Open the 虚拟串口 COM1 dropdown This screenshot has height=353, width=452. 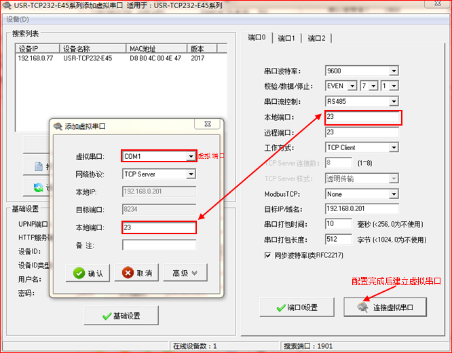click(191, 156)
